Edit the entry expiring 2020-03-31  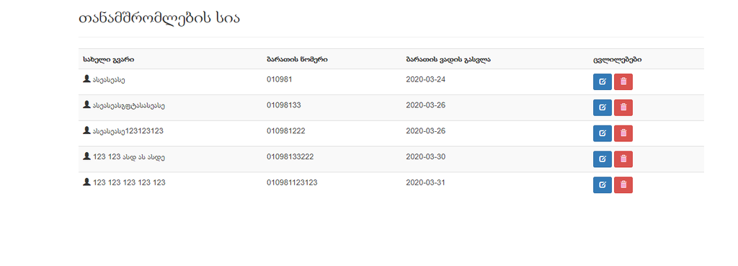tap(602, 185)
